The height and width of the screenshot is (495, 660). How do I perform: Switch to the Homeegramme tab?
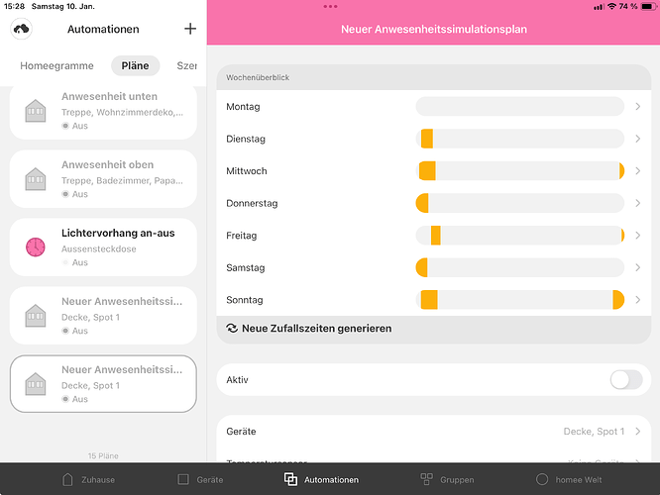coord(56,66)
